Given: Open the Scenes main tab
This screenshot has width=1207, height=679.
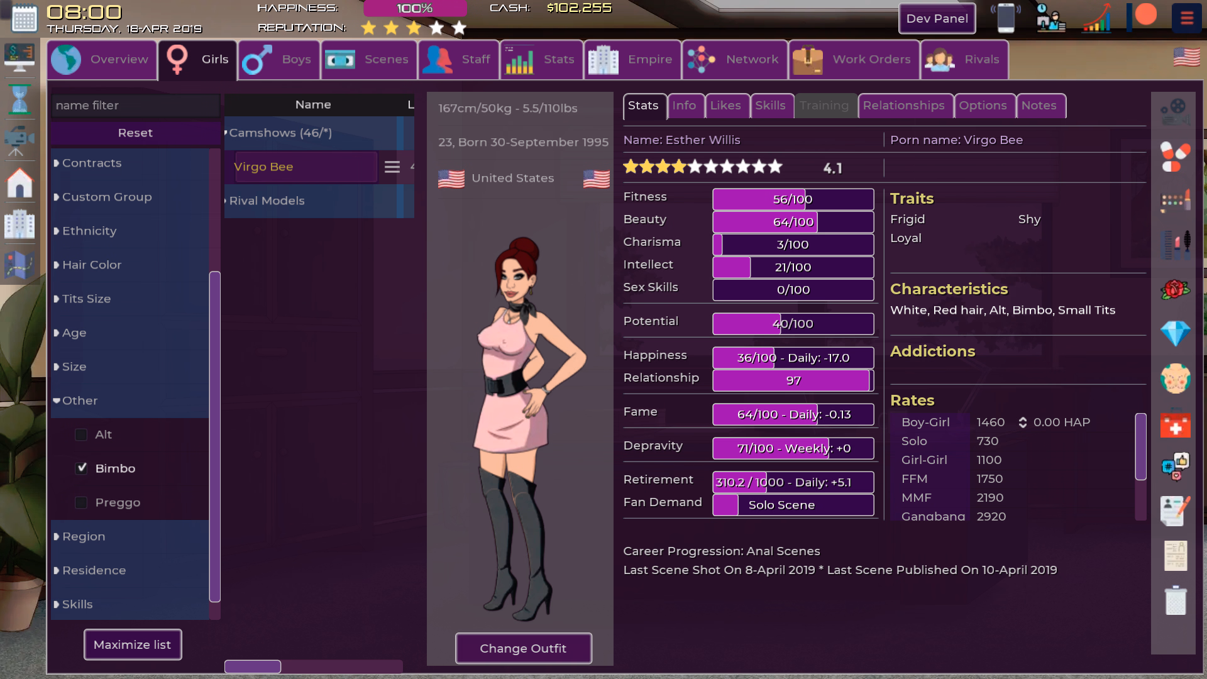Looking at the screenshot, I should click(x=368, y=60).
